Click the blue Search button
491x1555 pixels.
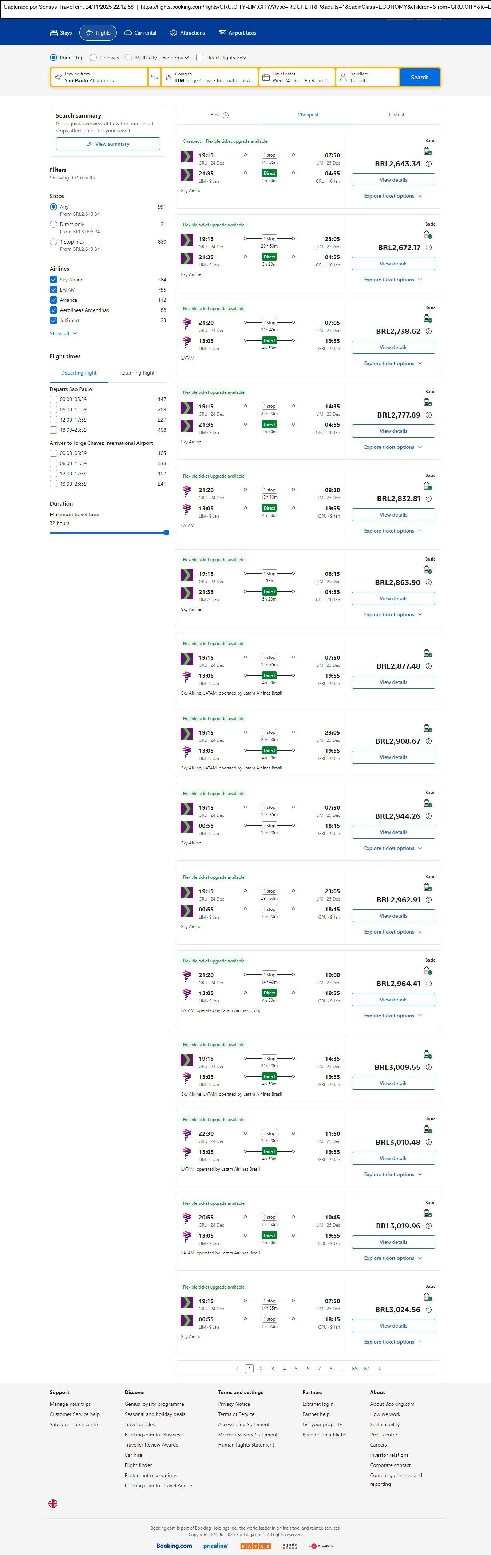(420, 77)
